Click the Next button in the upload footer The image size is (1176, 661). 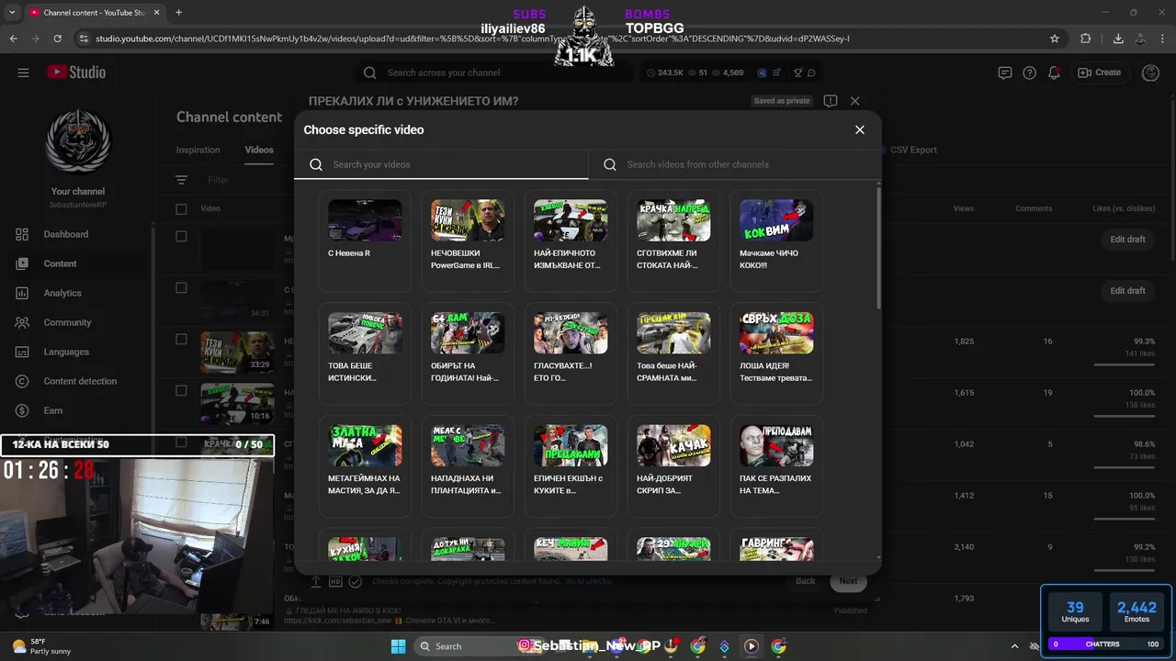point(848,581)
